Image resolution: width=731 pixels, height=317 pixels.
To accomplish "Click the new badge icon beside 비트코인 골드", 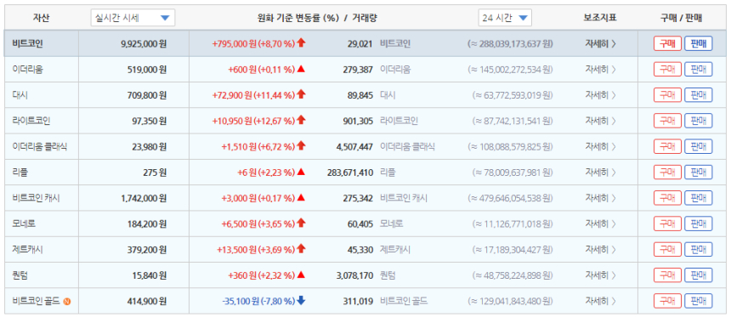I will (x=68, y=302).
